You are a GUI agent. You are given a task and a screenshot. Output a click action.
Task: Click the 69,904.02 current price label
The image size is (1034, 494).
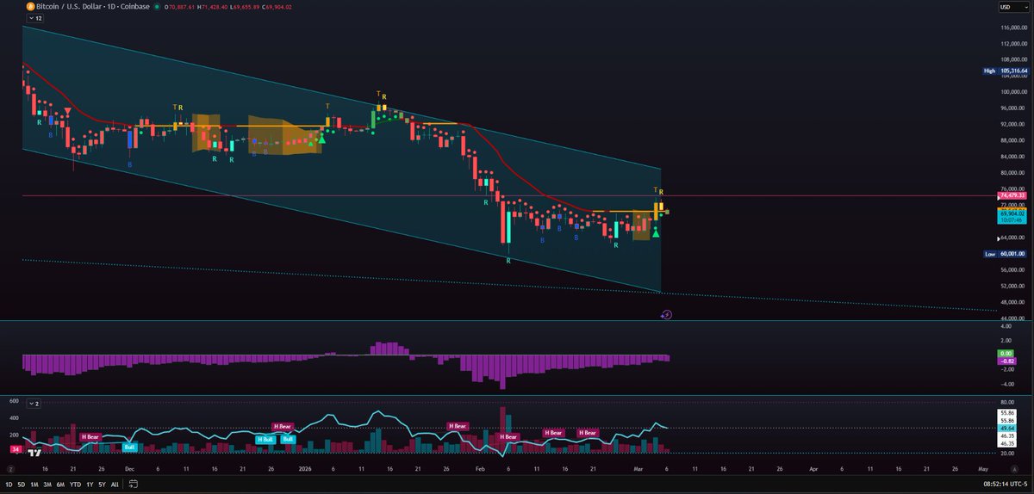click(1012, 213)
